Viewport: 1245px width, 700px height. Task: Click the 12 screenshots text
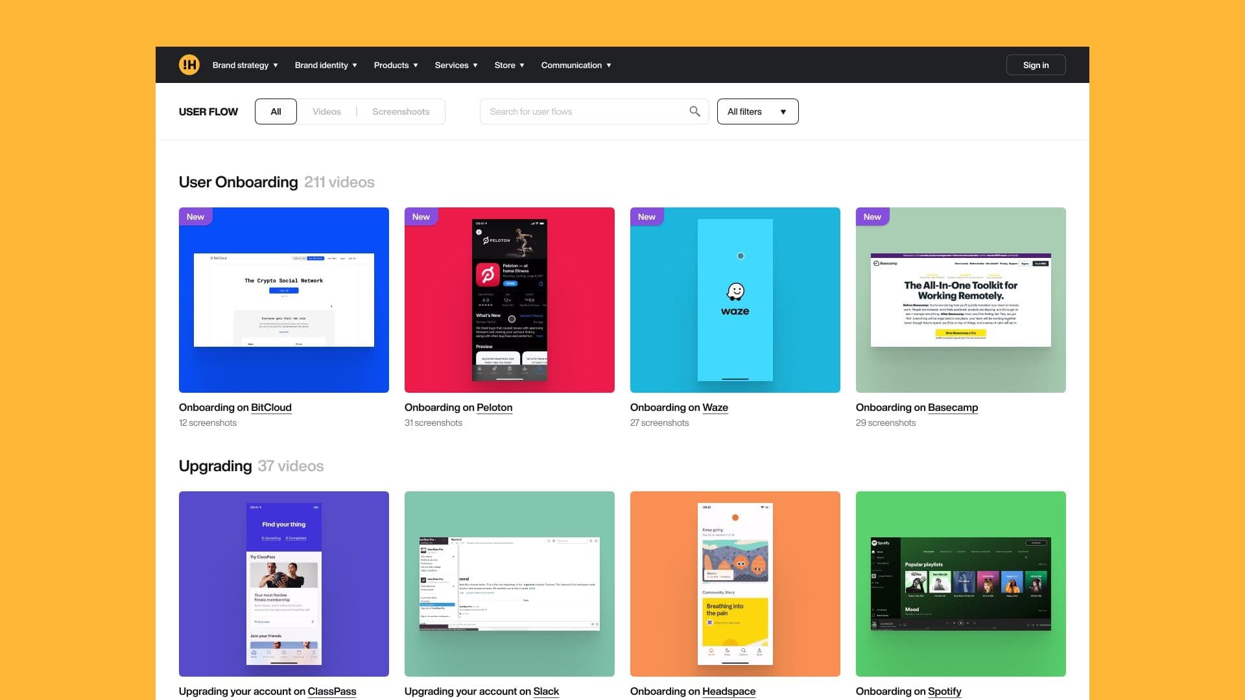(x=207, y=423)
